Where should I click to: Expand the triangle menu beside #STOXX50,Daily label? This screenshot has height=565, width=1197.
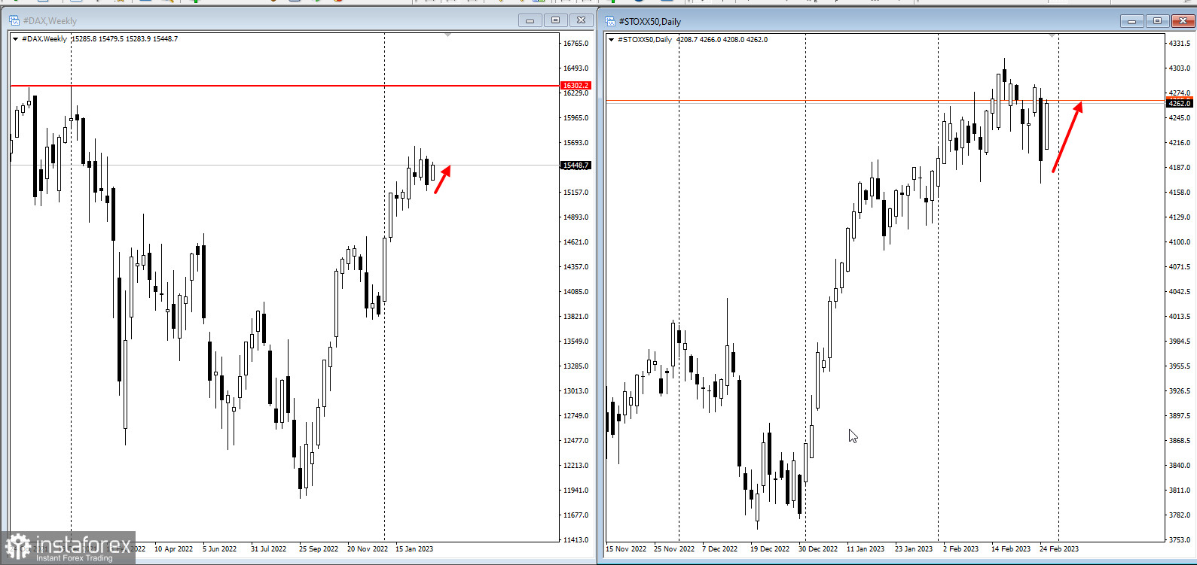611,40
